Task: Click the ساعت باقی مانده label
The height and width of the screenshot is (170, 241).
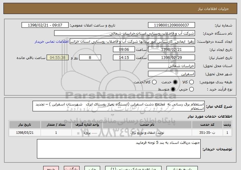Action: pyautogui.click(x=31, y=58)
